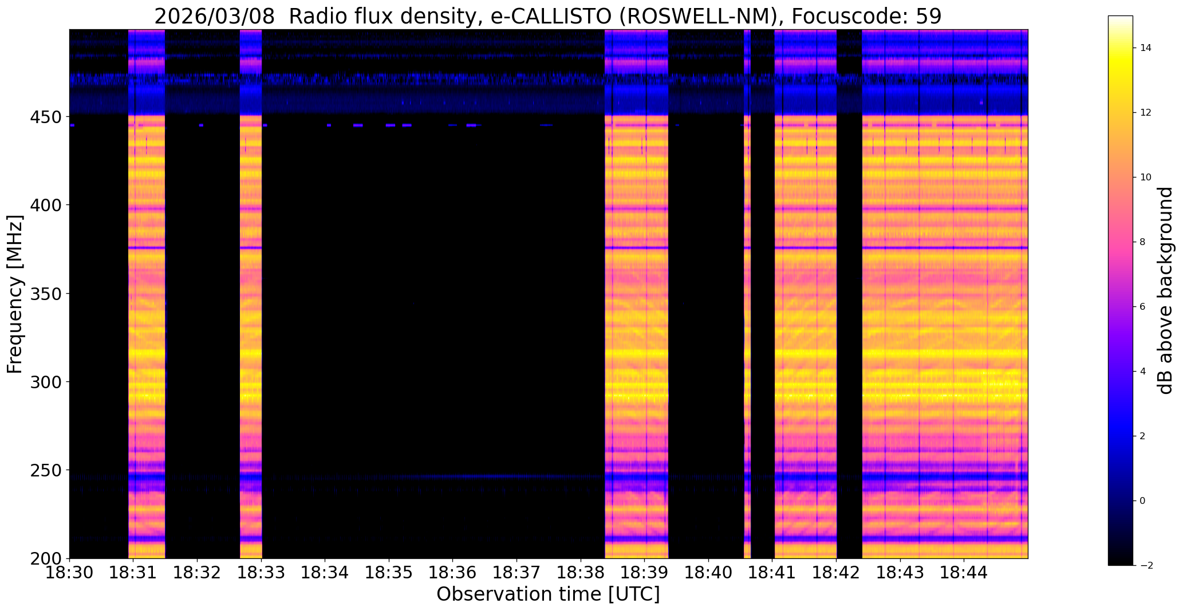
Task: Click the 18:34 time tick label
Action: [325, 572]
